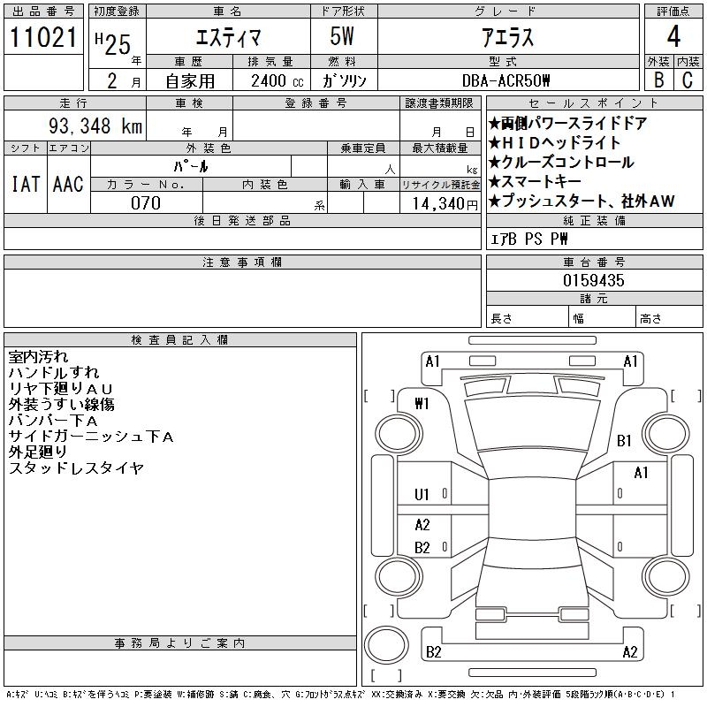Click the color number 070
Image resolution: width=707 pixels, height=707 pixels.
point(146,203)
